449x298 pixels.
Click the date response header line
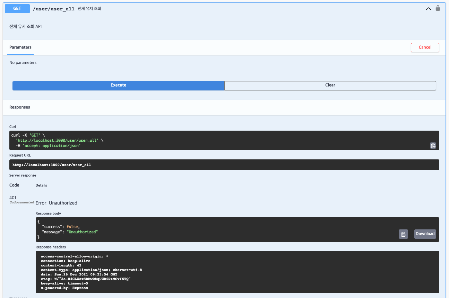point(79,274)
